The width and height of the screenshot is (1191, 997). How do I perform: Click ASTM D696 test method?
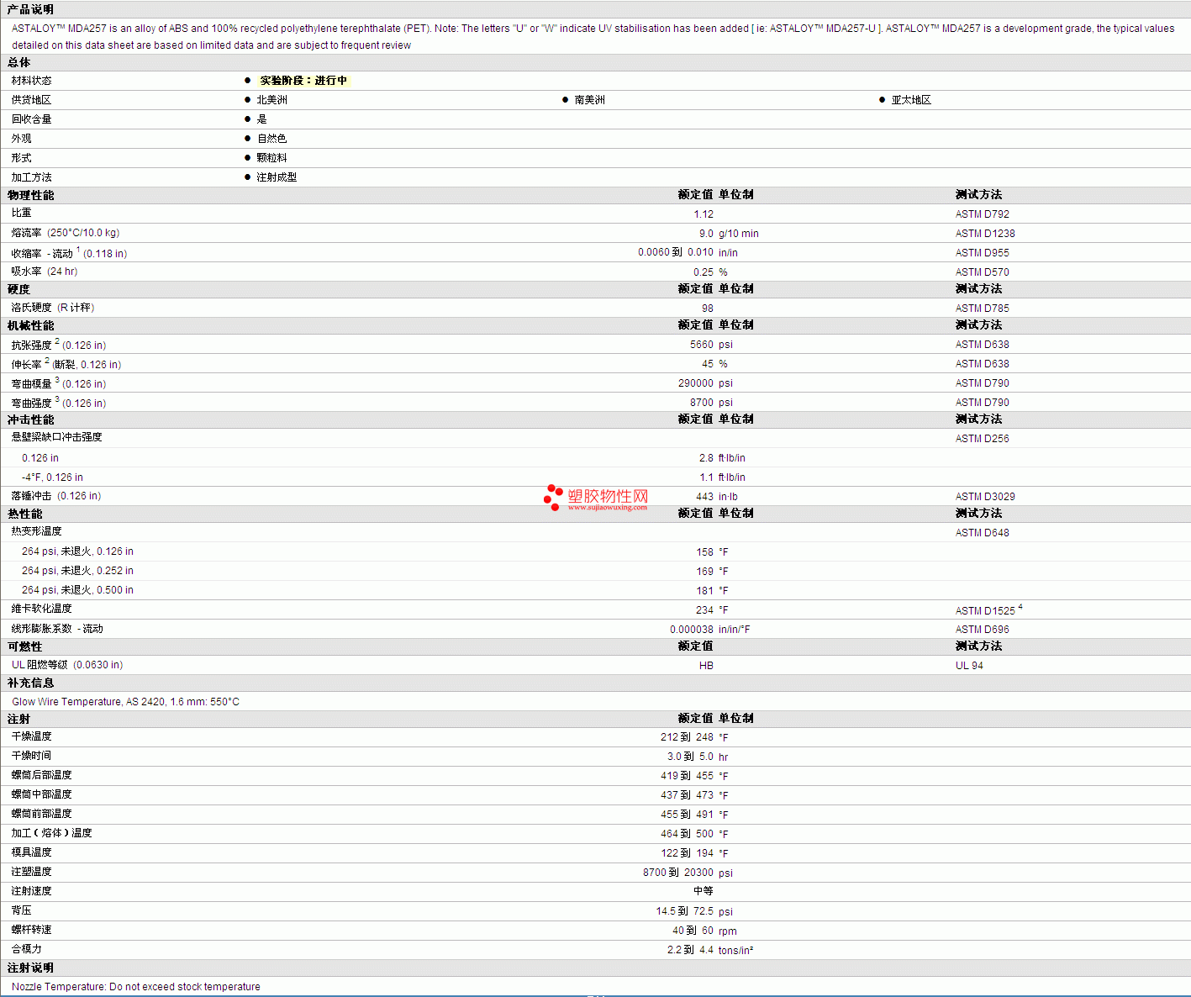(982, 630)
